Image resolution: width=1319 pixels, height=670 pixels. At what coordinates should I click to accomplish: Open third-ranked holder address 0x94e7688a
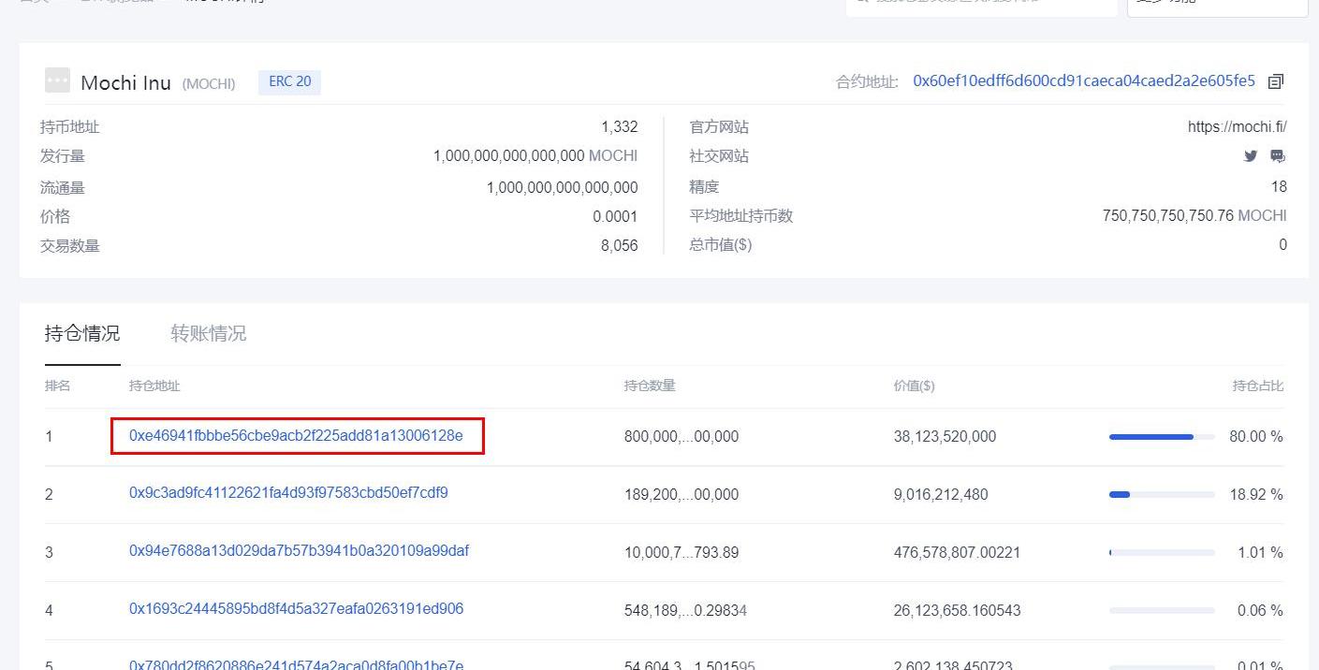pos(299,551)
